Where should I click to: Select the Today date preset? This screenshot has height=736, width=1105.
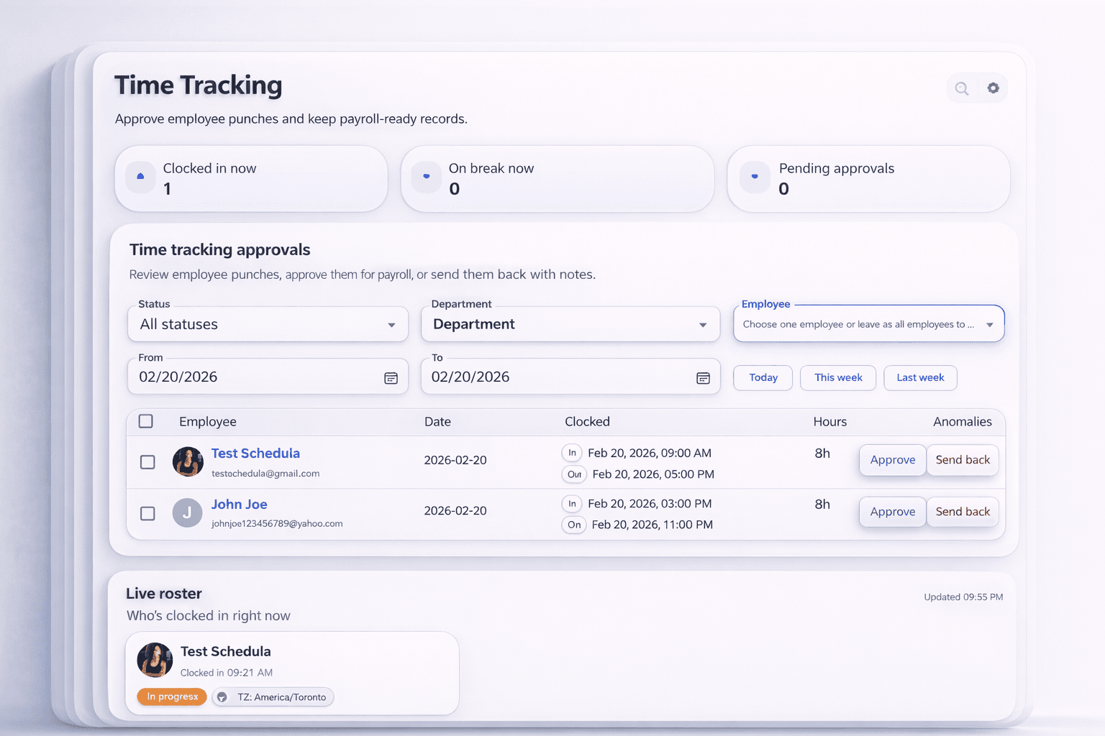763,378
